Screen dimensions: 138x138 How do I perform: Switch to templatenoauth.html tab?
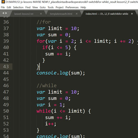pyautogui.click(x=61, y=14)
